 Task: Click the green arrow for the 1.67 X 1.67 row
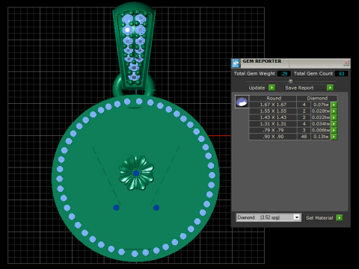pos(334,105)
